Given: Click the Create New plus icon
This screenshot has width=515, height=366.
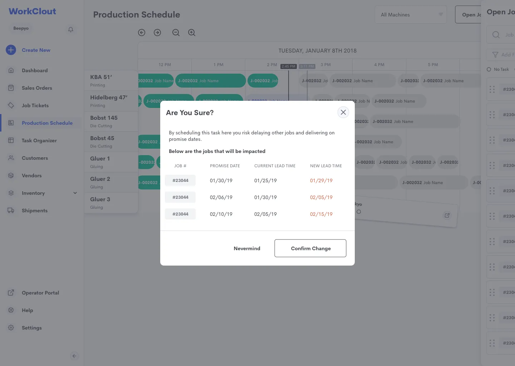Looking at the screenshot, I should click(x=11, y=50).
